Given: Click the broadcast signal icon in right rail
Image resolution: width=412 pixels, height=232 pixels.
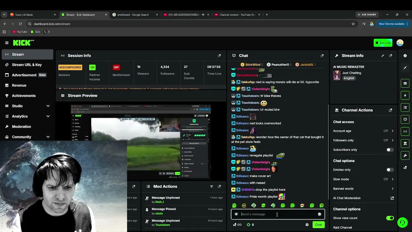Looking at the screenshot, I should (x=405, y=131).
